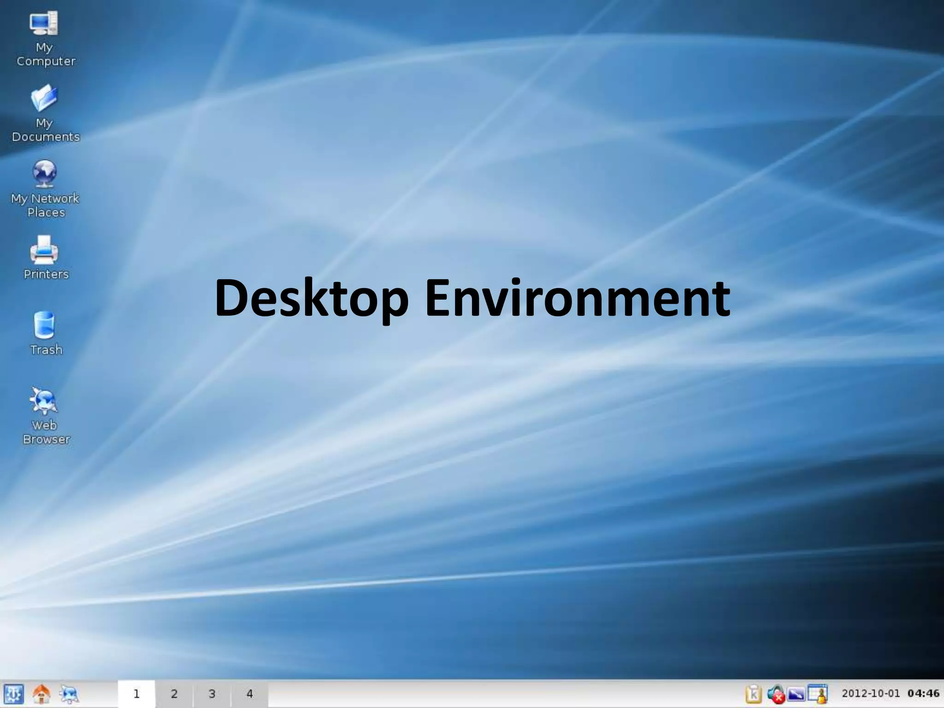Click the 04:46 clock time
The image size is (944, 708).
point(923,694)
